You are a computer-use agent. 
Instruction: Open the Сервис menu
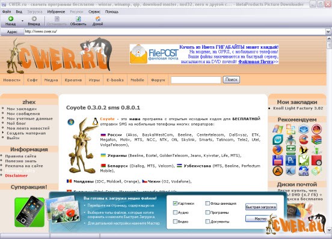(x=94, y=12)
